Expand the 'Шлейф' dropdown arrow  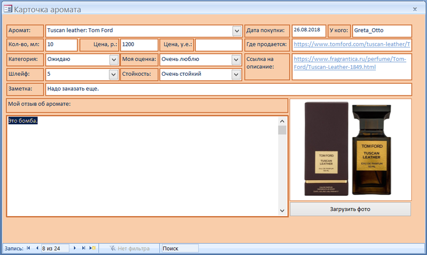tap(113, 74)
